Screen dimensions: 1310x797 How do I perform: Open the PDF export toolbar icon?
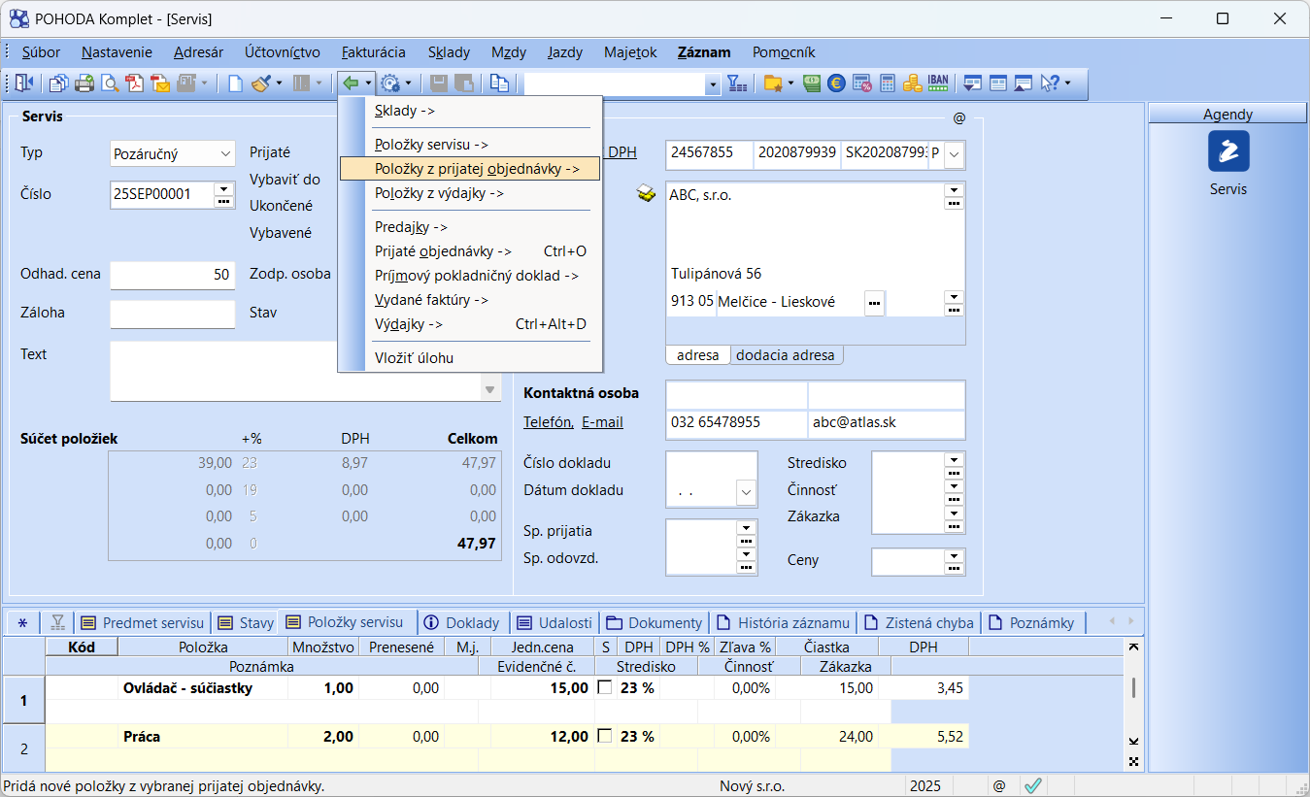(135, 83)
